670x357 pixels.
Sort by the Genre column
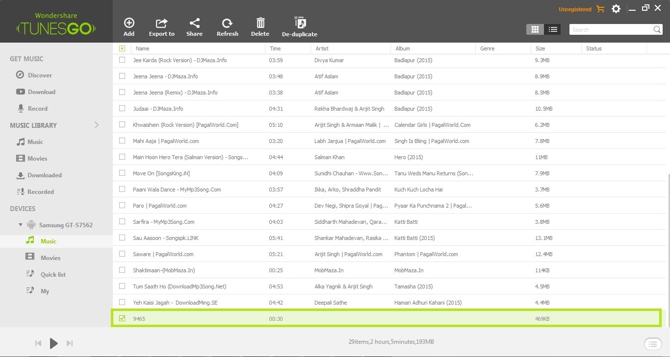(488, 48)
